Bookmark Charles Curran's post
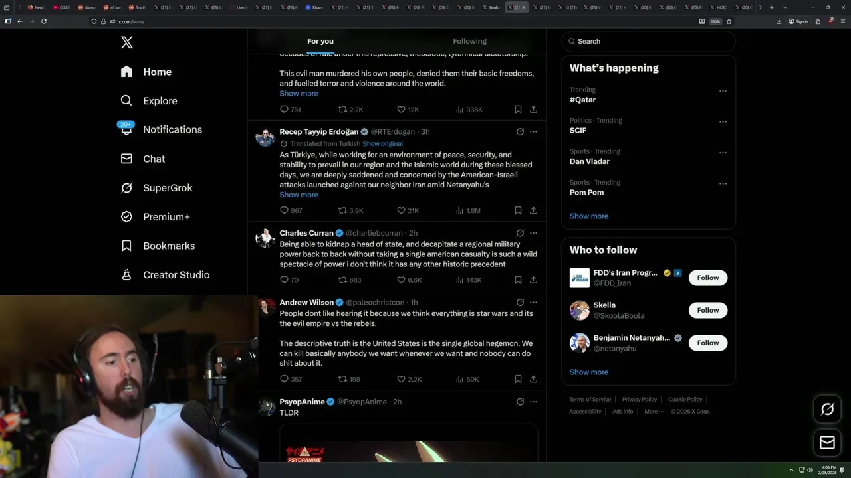Screen dimensions: 851x478 point(518,280)
